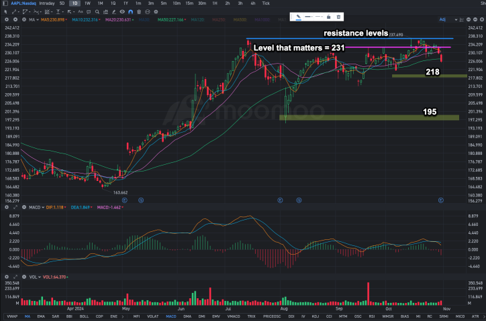The width and height of the screenshot is (486, 321).
Task: Toggle MA10 line via its value label
Action: (86, 19)
